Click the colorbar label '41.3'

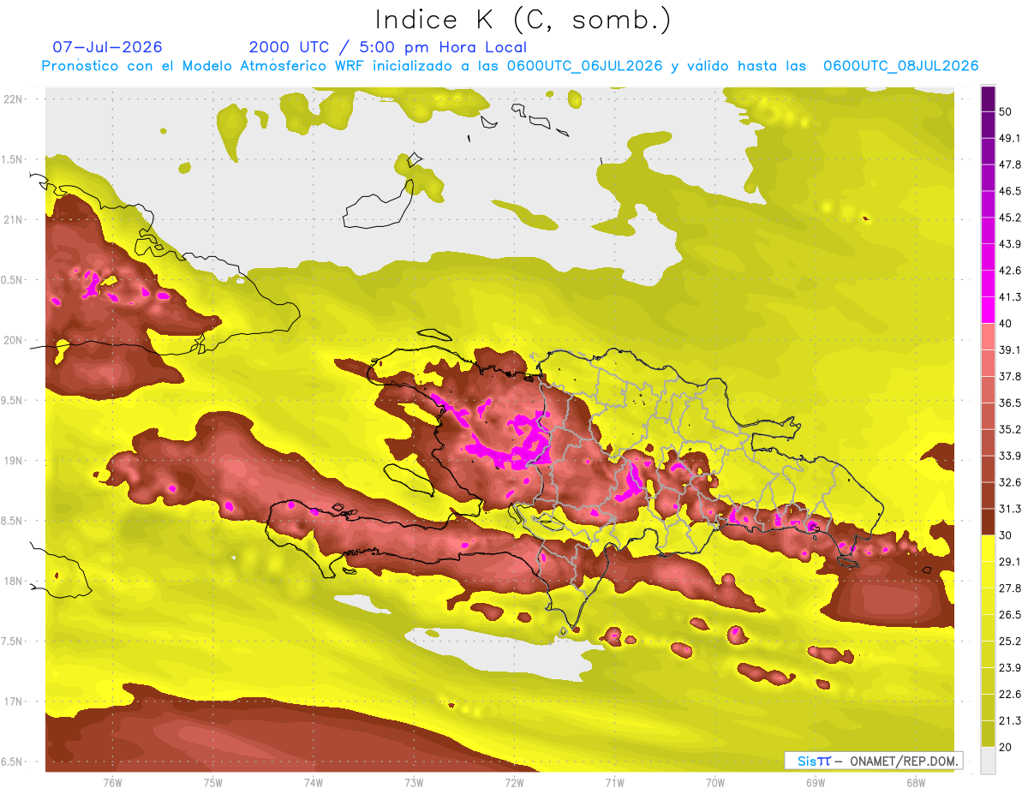(x=1010, y=297)
